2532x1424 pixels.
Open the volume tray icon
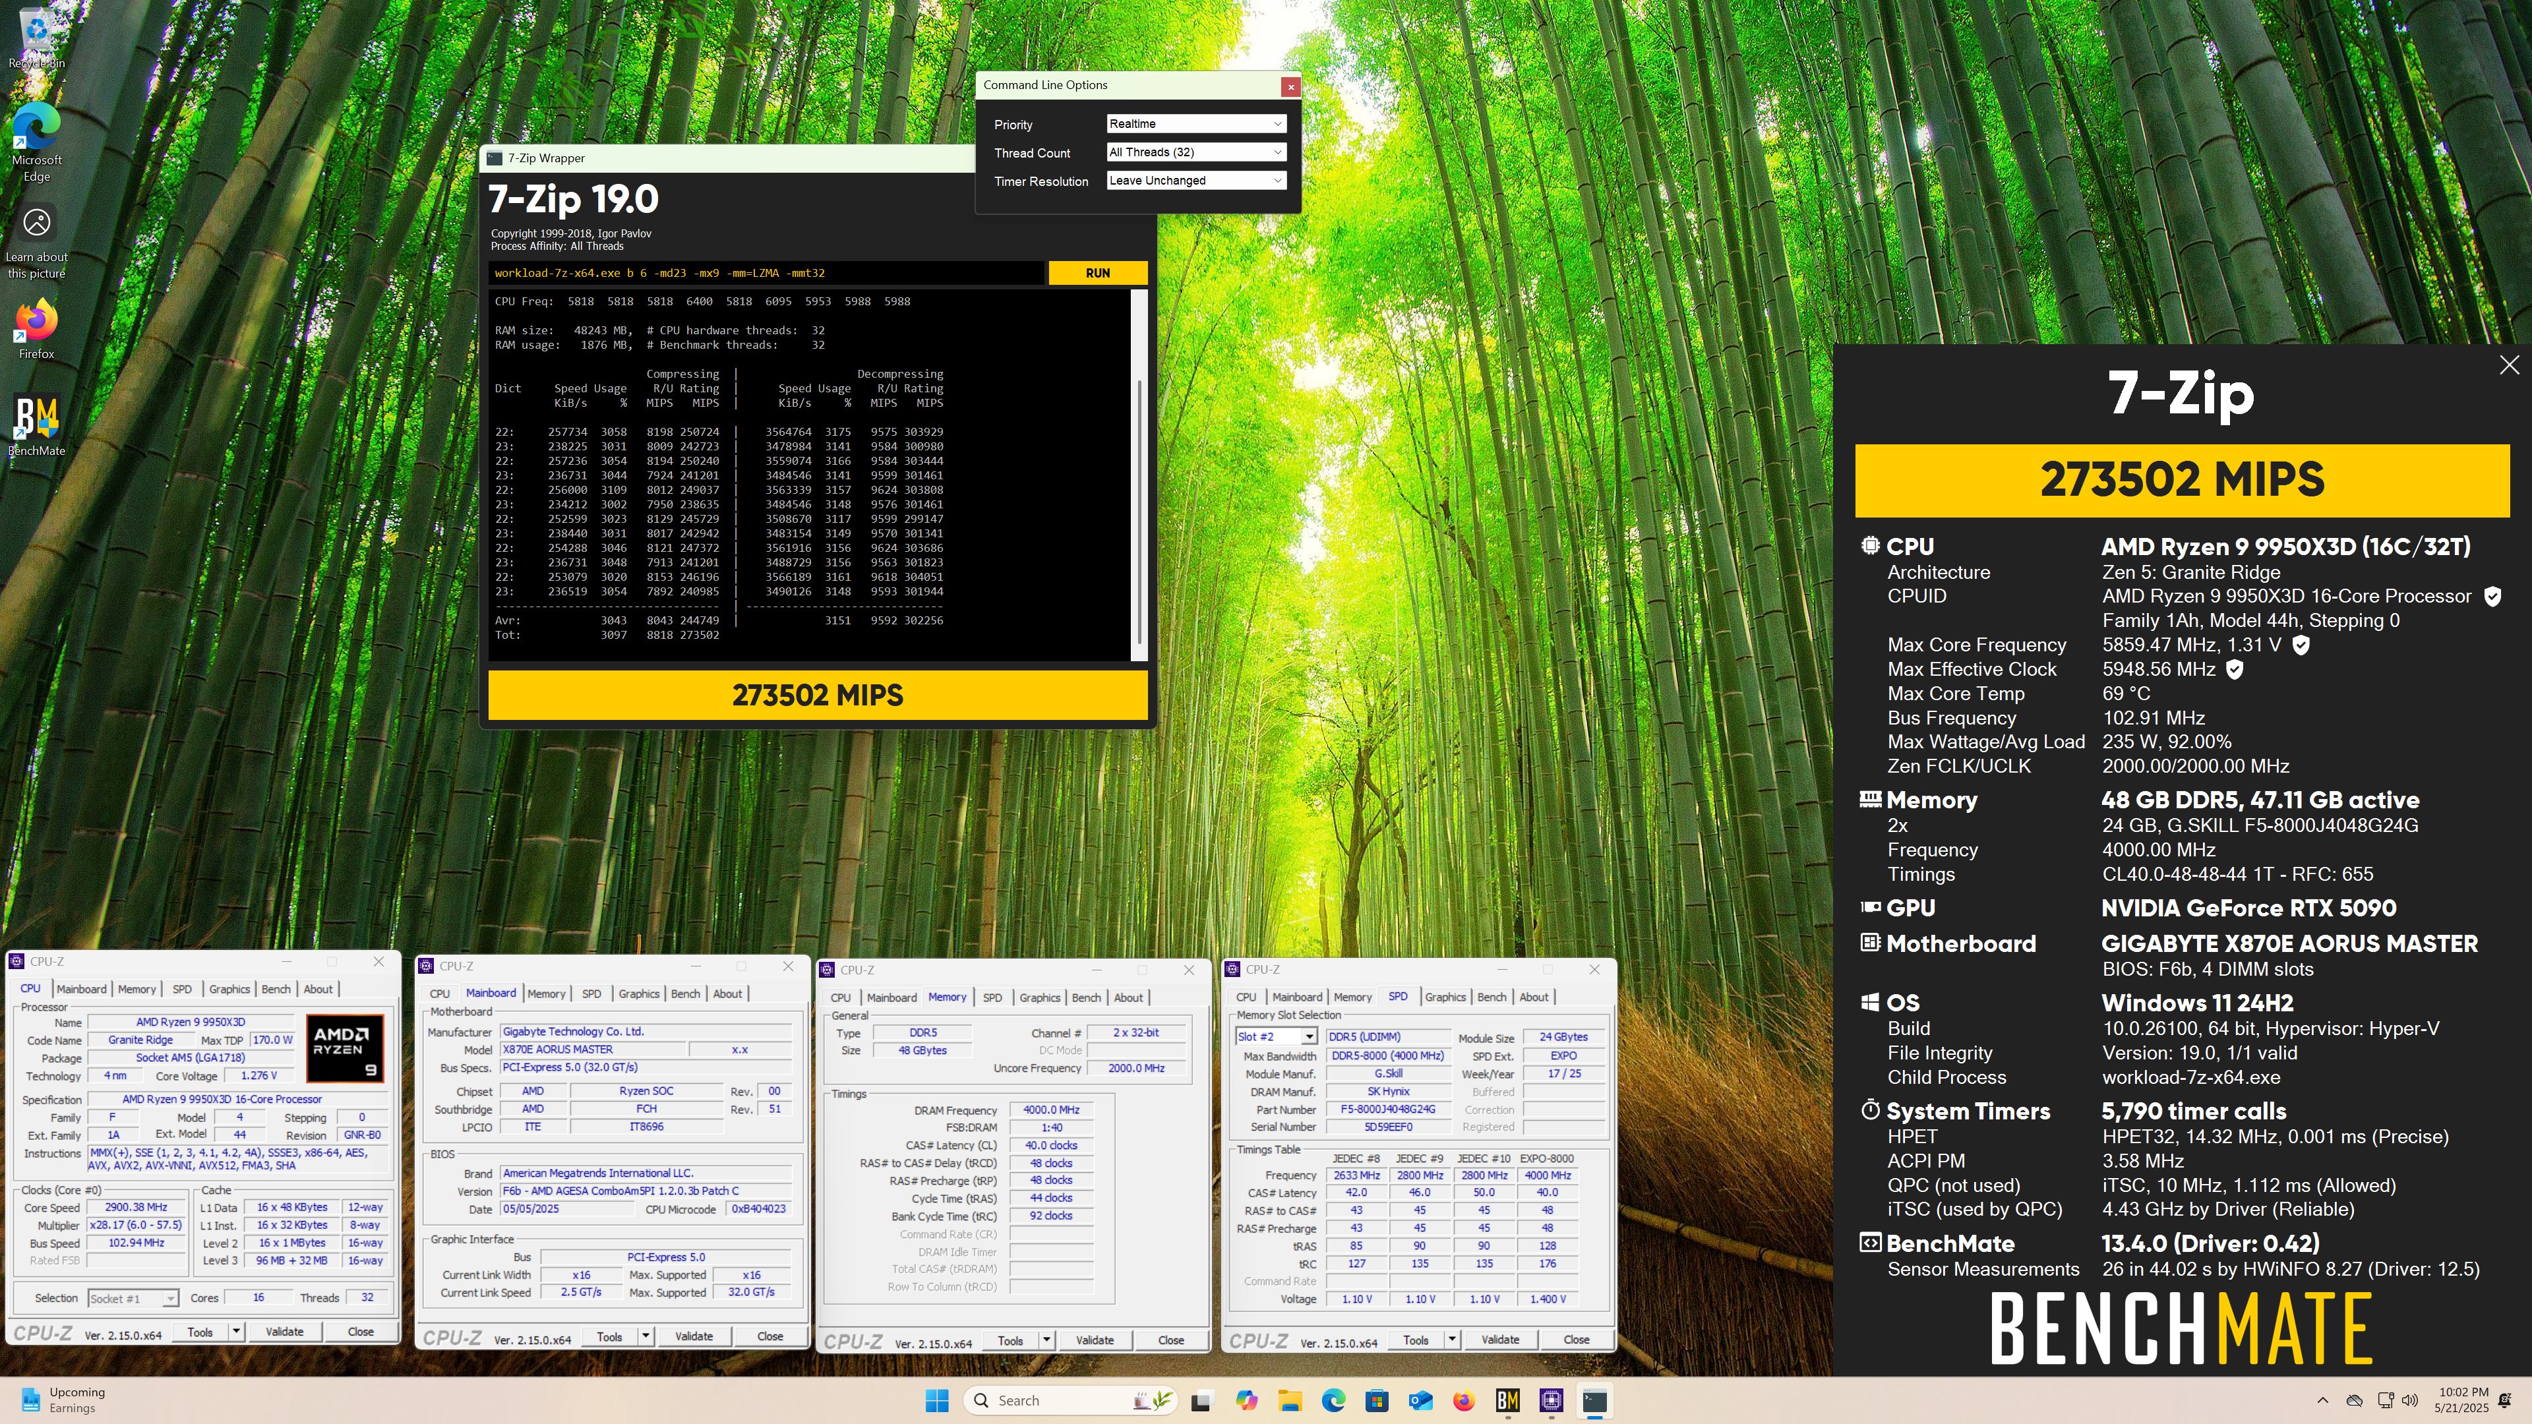(2409, 1400)
